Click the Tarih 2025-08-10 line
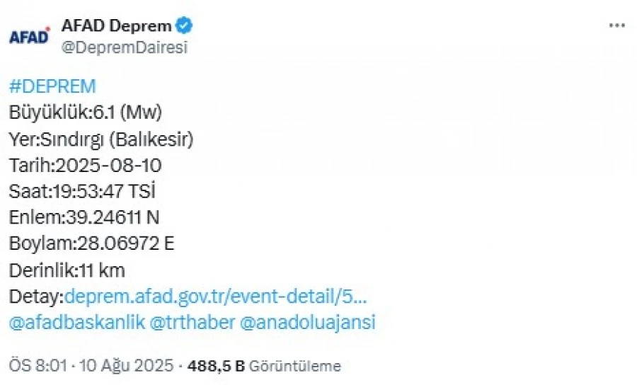Image resolution: width=637 pixels, height=385 pixels. (x=85, y=166)
